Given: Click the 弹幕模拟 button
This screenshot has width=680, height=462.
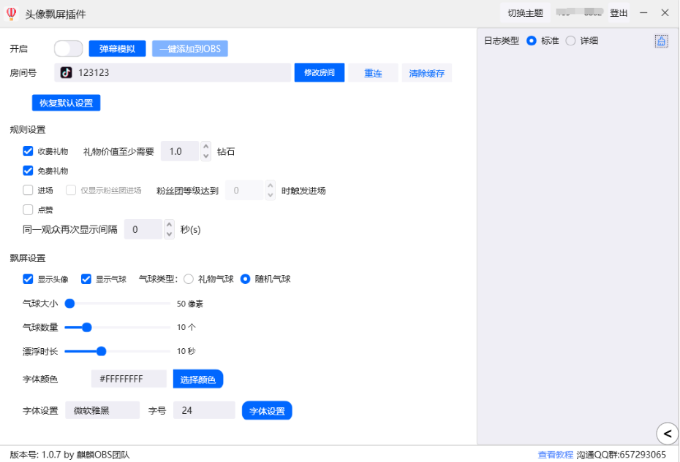Looking at the screenshot, I should point(117,49).
